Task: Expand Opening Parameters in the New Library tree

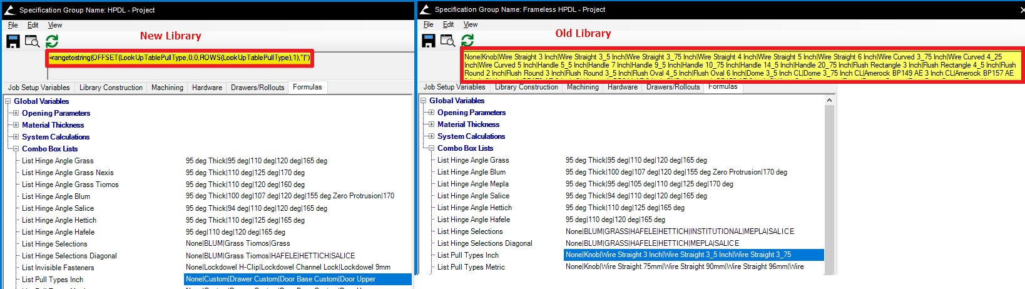Action: (16, 113)
